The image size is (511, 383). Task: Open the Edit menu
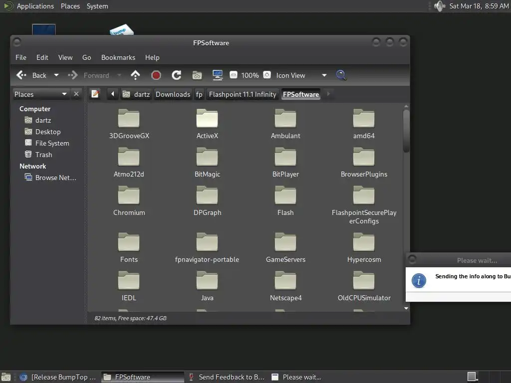click(x=42, y=57)
